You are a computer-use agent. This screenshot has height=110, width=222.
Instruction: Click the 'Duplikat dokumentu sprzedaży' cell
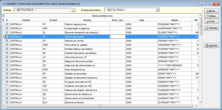click(87, 53)
